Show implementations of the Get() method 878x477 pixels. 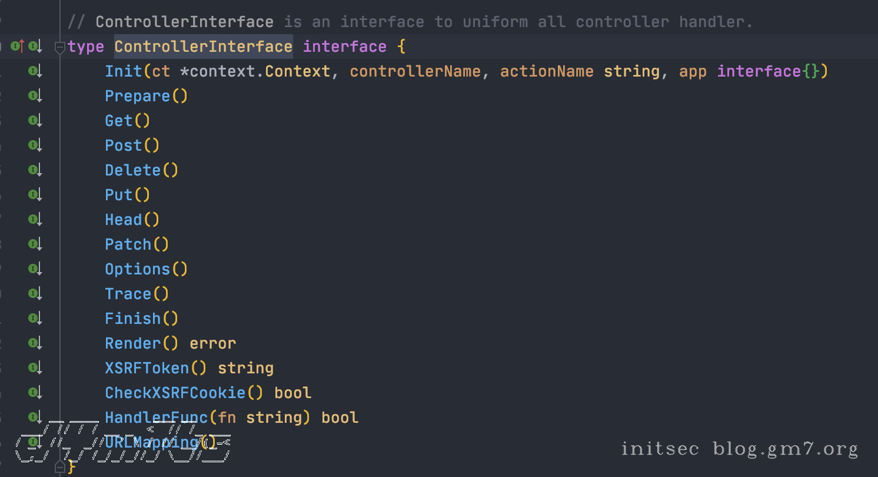[35, 121]
